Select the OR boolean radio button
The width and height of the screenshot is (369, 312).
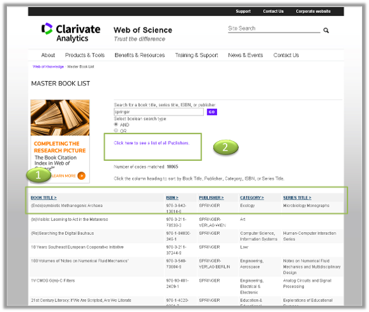(x=116, y=130)
